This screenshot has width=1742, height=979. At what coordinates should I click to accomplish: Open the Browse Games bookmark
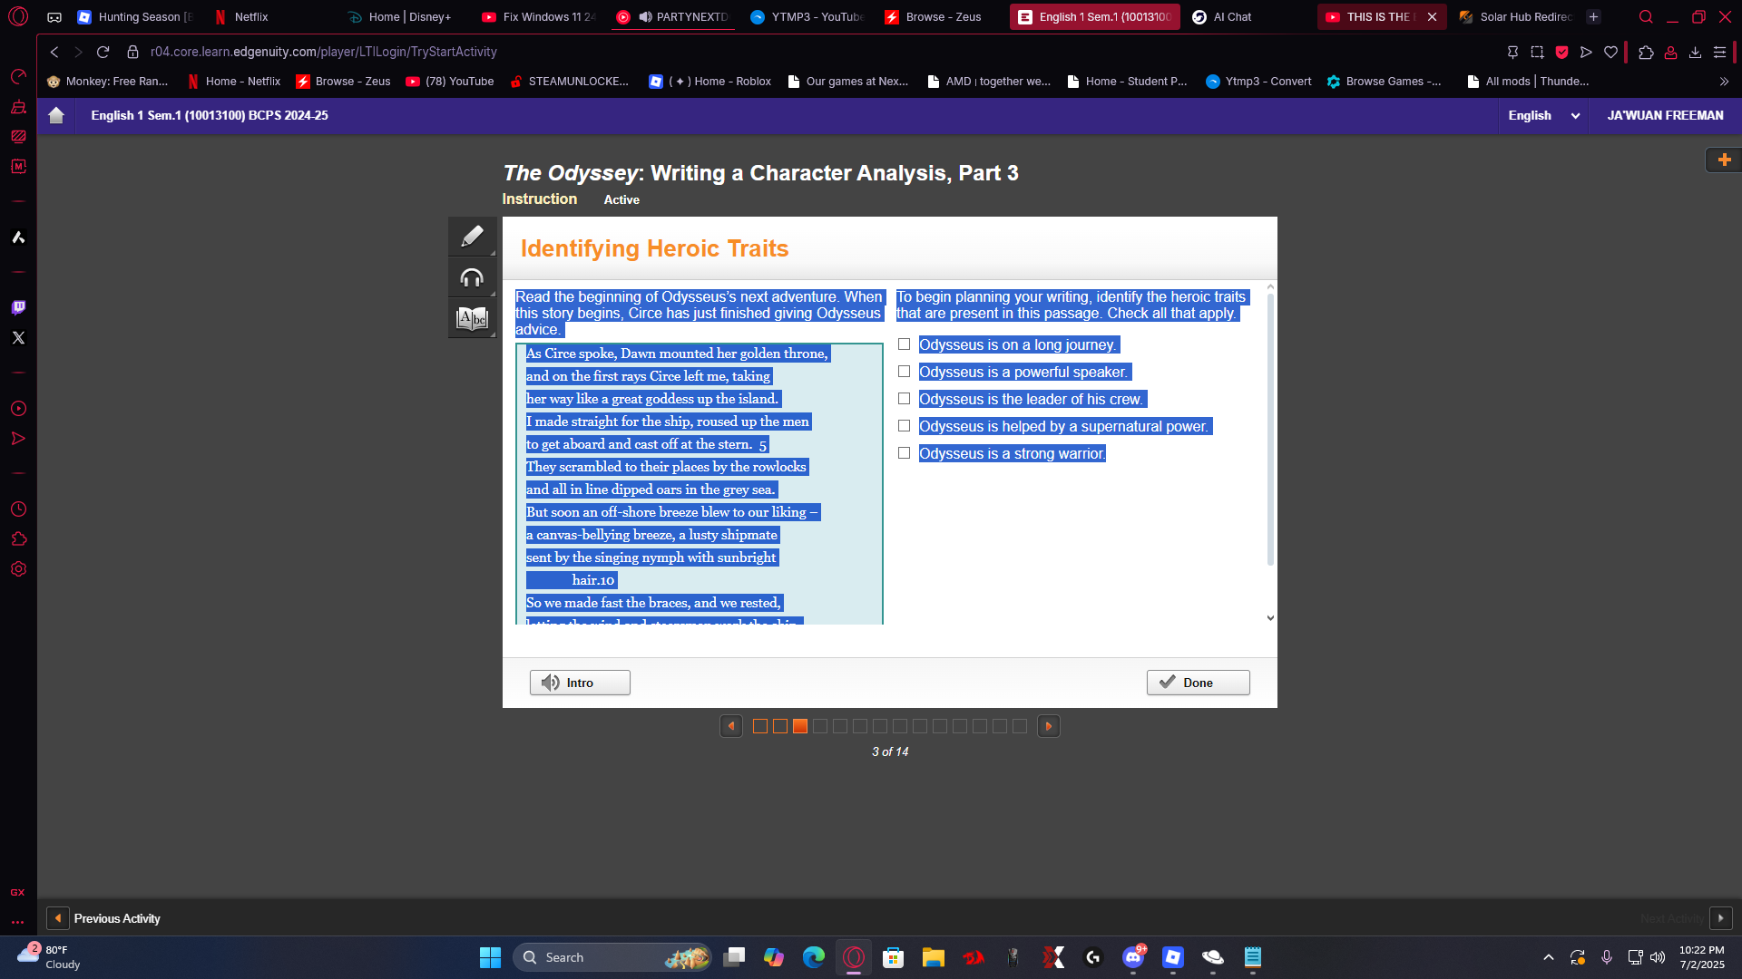1384,82
